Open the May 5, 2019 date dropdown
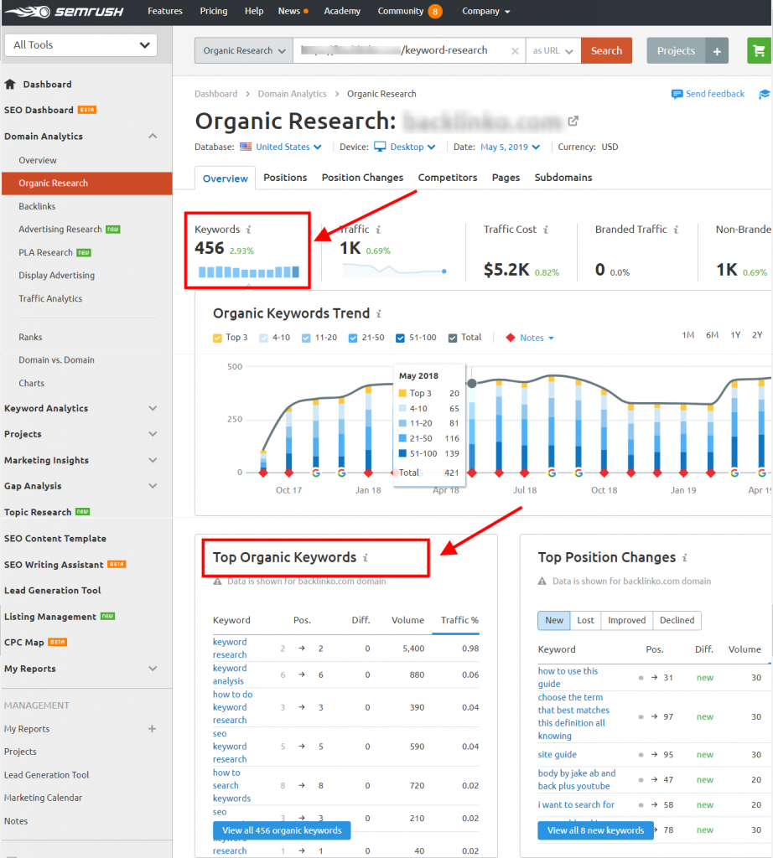Image resolution: width=773 pixels, height=858 pixels. coord(511,147)
